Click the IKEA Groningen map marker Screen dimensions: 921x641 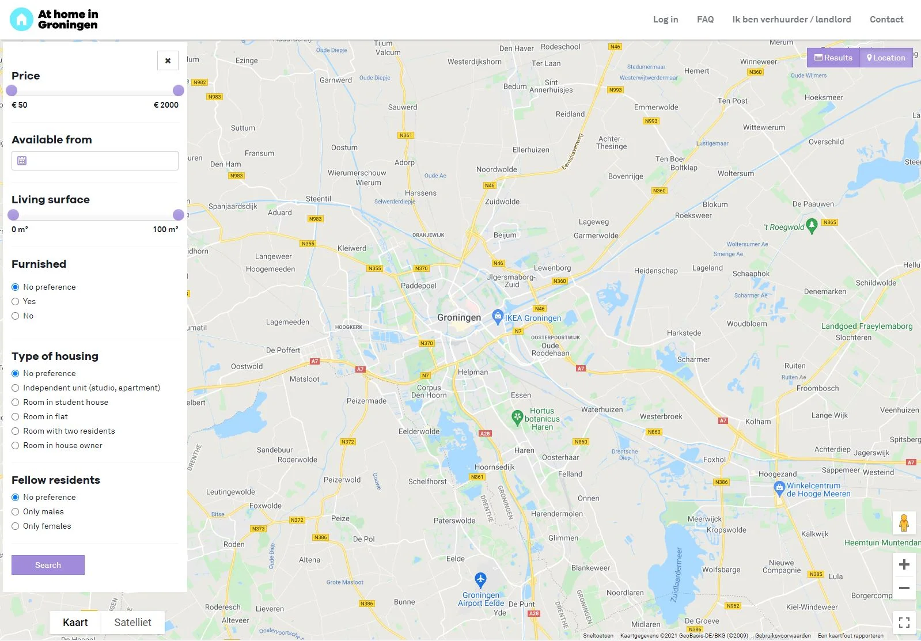pos(498,316)
